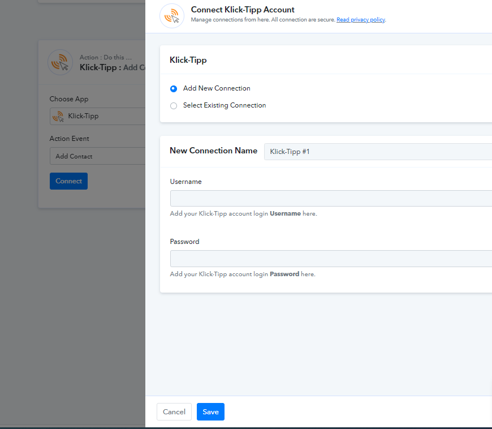Click the Klick-Tipp : Add action title

(x=113, y=67)
